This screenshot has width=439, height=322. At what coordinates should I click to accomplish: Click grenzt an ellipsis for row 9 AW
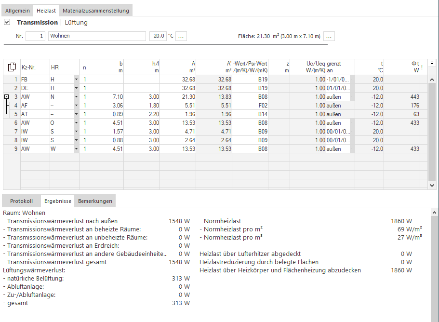click(x=352, y=149)
